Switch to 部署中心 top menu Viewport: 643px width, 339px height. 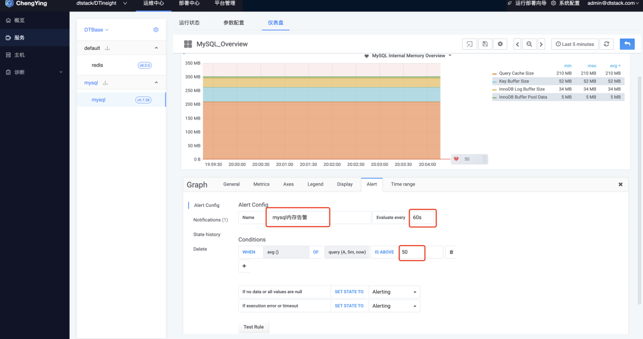tap(189, 4)
